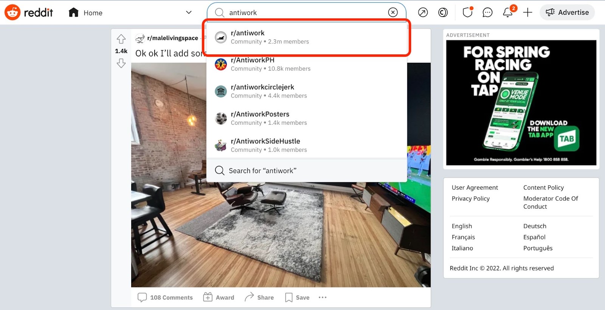Click the 1.4k vote count
The height and width of the screenshot is (310, 605).
121,51
